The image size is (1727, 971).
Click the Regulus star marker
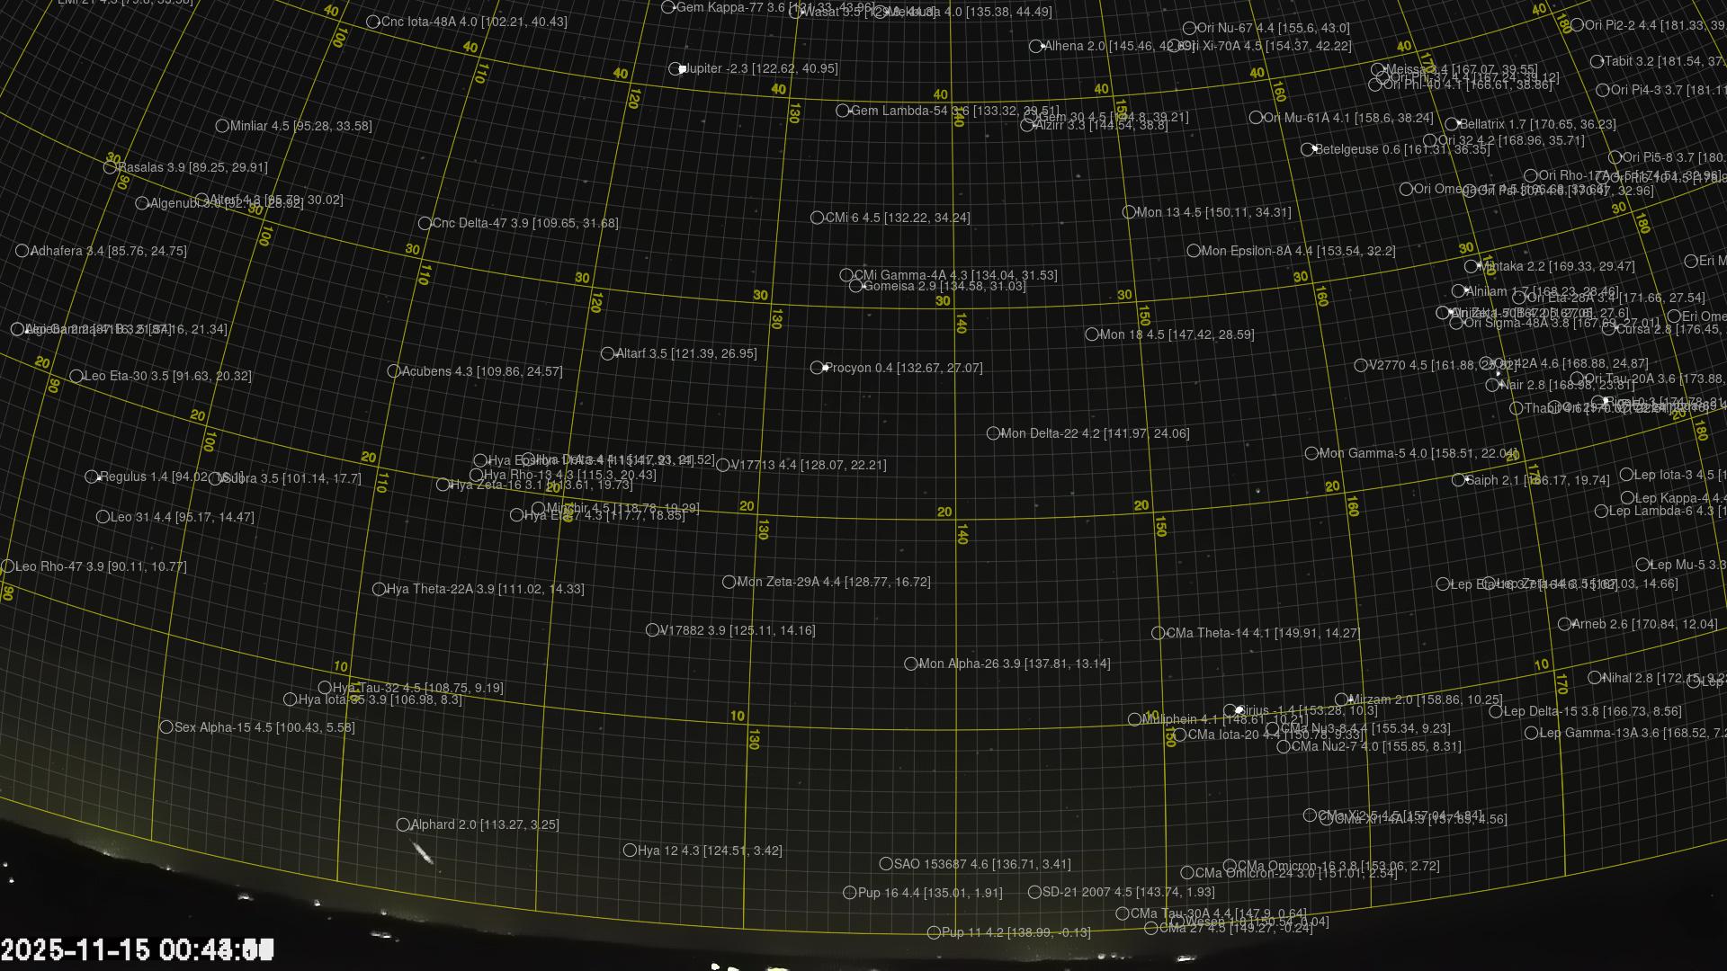(x=92, y=477)
